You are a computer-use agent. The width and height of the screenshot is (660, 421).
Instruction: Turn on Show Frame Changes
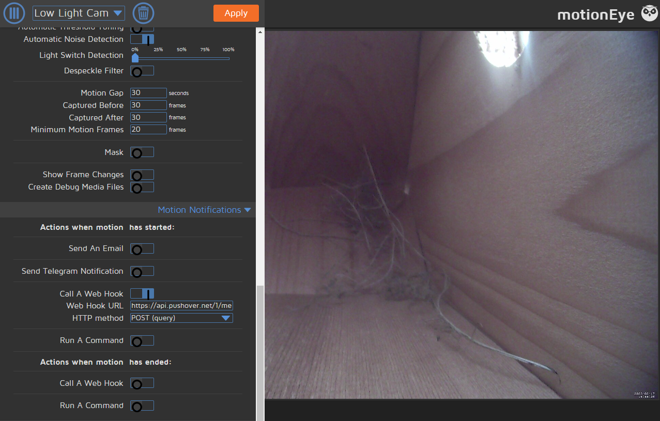142,175
